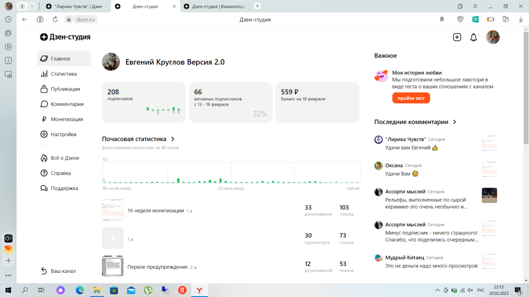Open notifications bell in Дзен-студия
529x297 pixels.
473,37
